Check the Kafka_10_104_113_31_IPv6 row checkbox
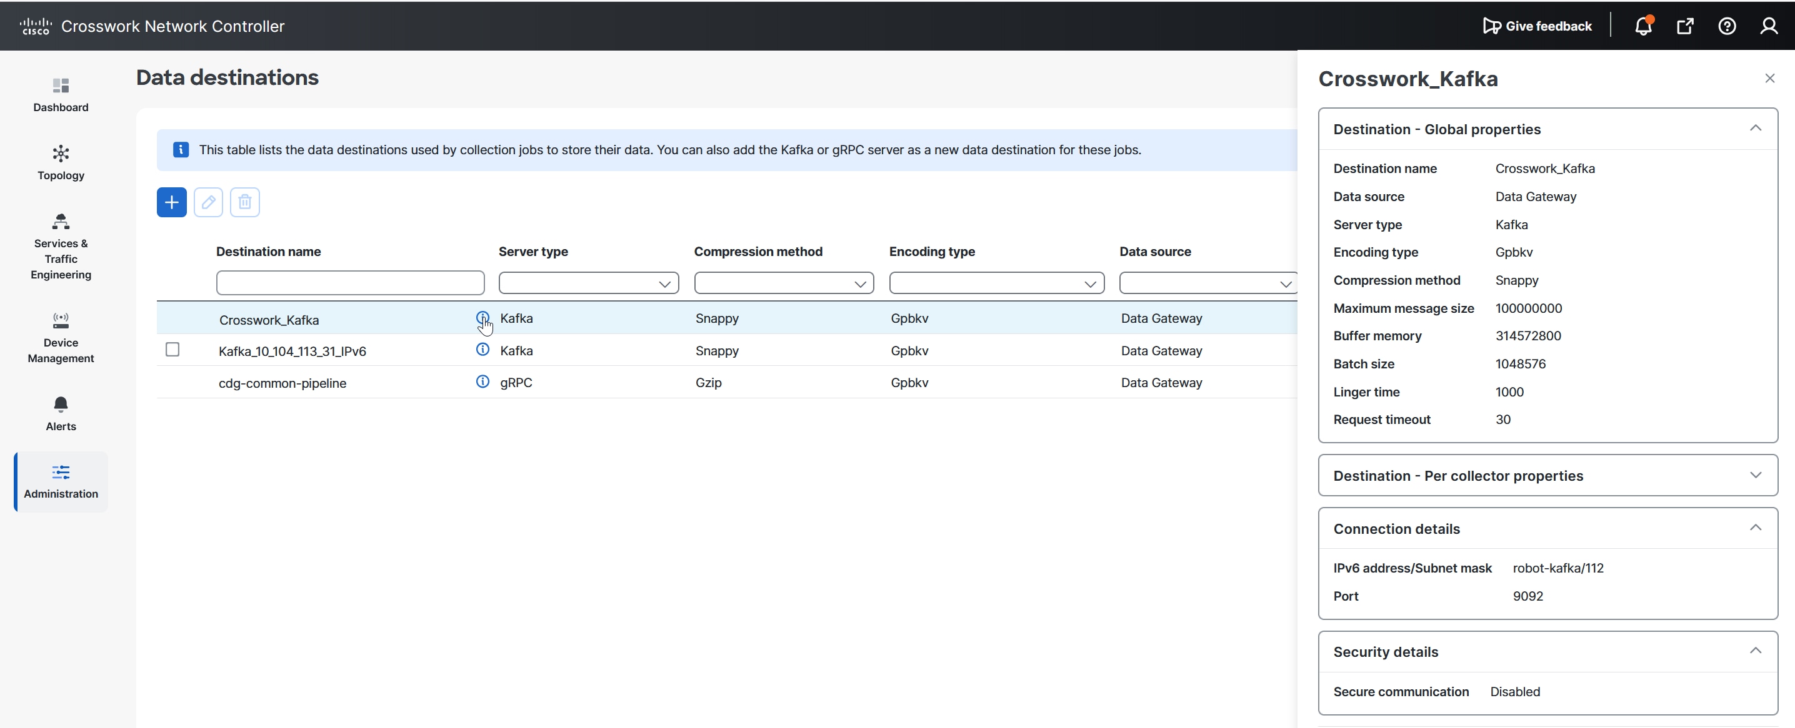Screen dimensions: 1795x728 [x=172, y=350]
